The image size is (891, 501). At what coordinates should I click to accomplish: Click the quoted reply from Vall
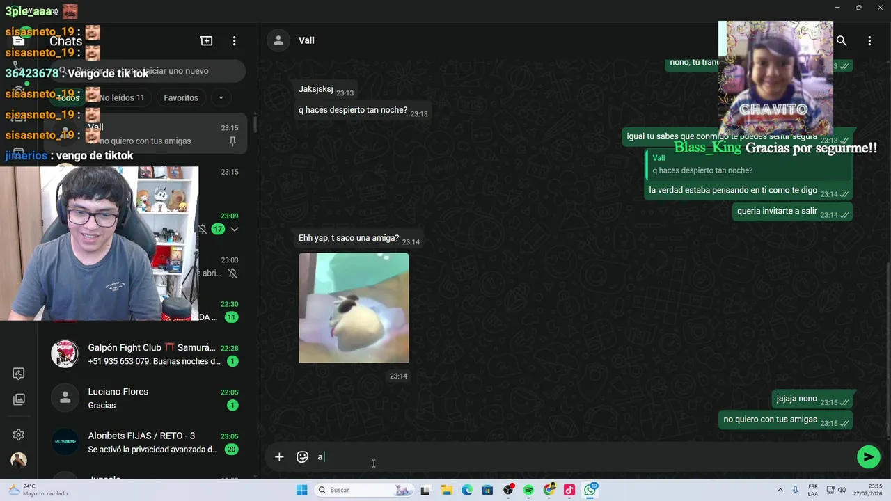click(x=747, y=164)
